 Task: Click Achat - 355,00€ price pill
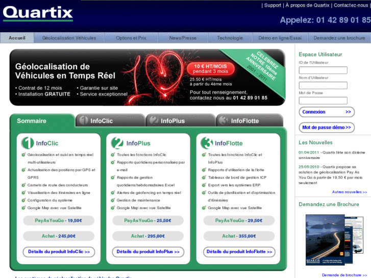pos(239,236)
